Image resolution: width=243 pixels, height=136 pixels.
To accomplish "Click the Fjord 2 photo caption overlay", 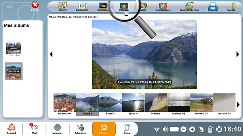I will click(144, 82).
